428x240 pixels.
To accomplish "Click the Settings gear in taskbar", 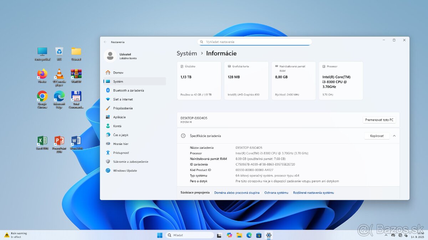I will (269, 235).
